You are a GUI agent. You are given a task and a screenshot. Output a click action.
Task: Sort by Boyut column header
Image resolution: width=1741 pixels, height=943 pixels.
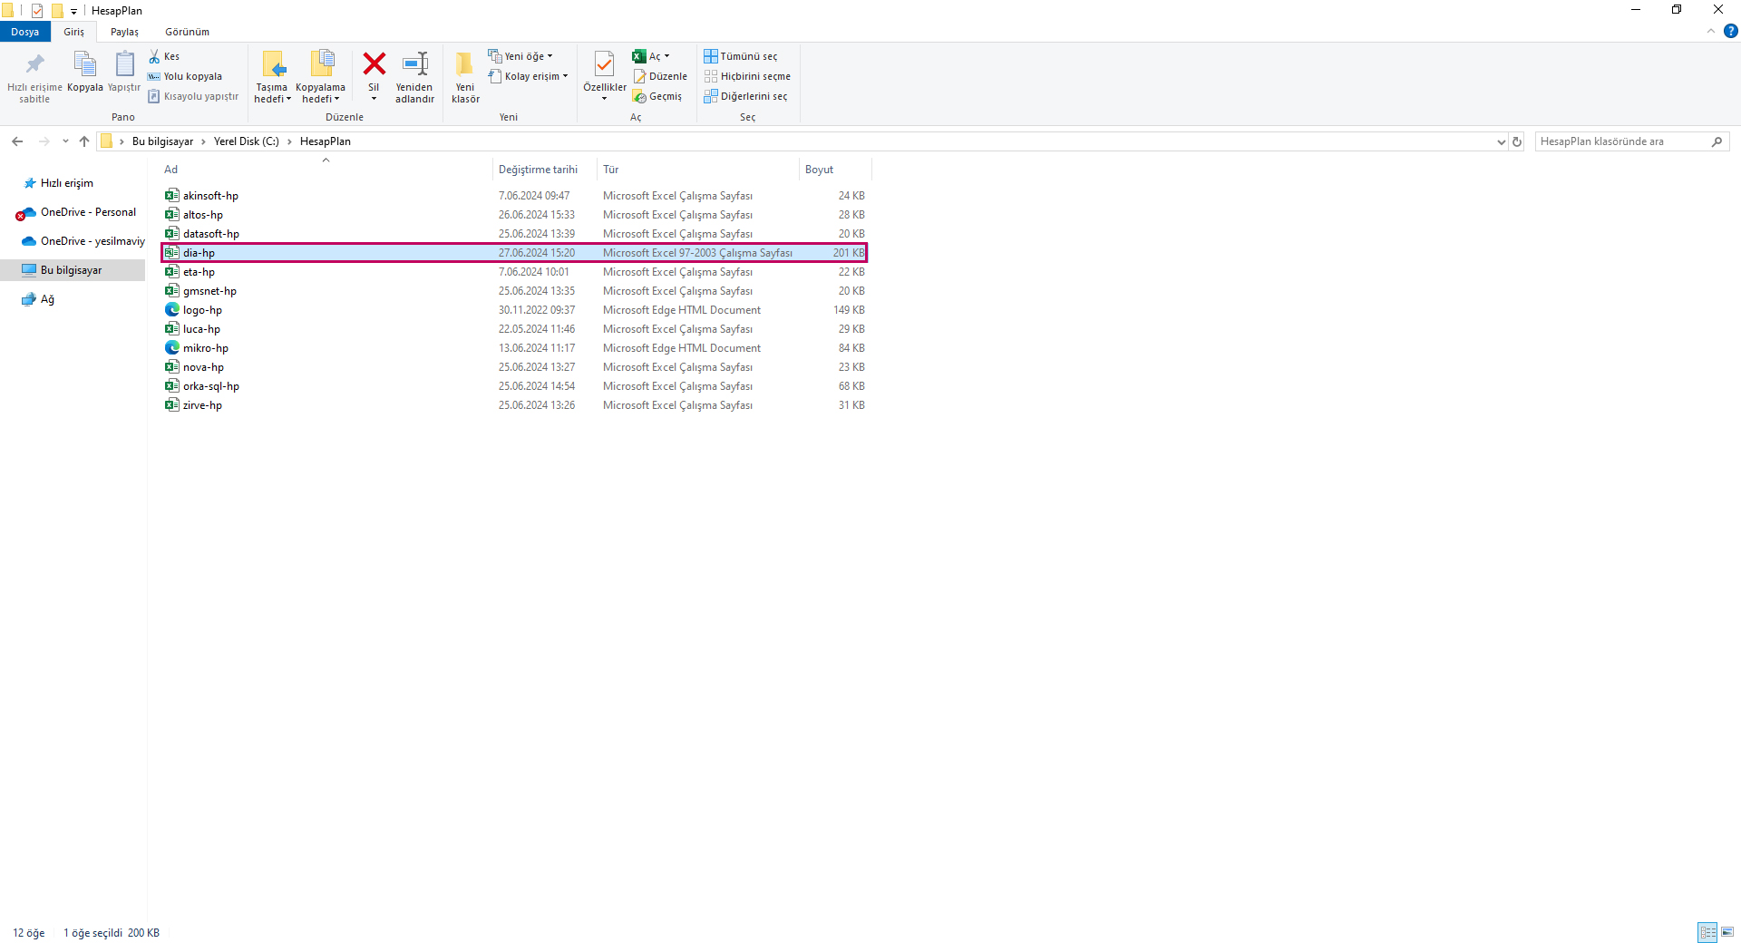point(835,170)
